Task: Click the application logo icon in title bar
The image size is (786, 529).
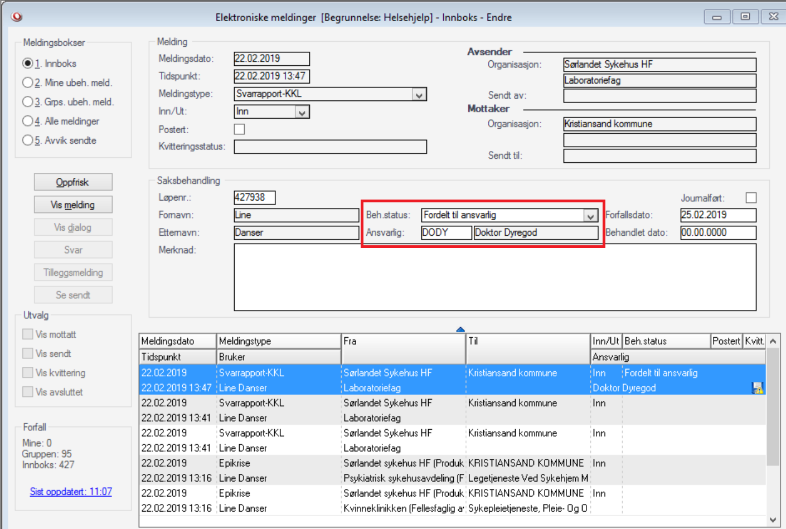Action: (x=17, y=17)
